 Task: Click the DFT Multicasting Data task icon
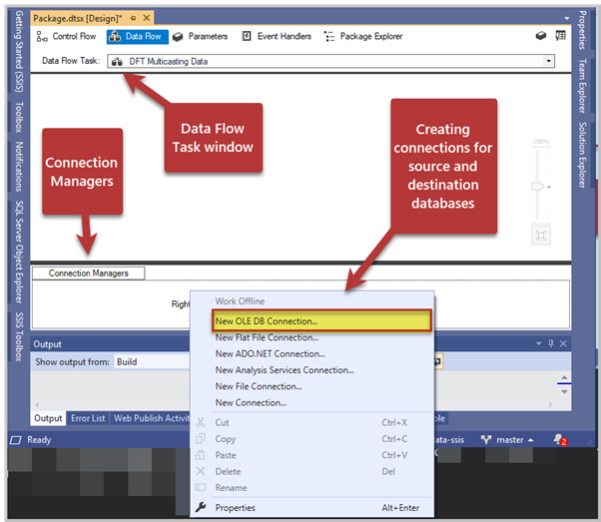coord(117,61)
